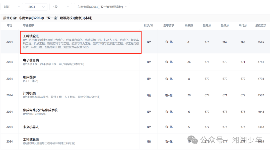271x151 pixels.
Task: Open the 浙江 province dropdown
Action: [12, 7]
